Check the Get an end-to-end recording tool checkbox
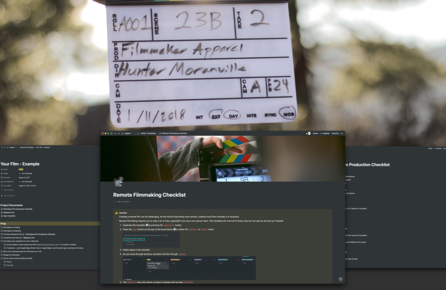The height and width of the screenshot is (290, 446). click(2, 258)
